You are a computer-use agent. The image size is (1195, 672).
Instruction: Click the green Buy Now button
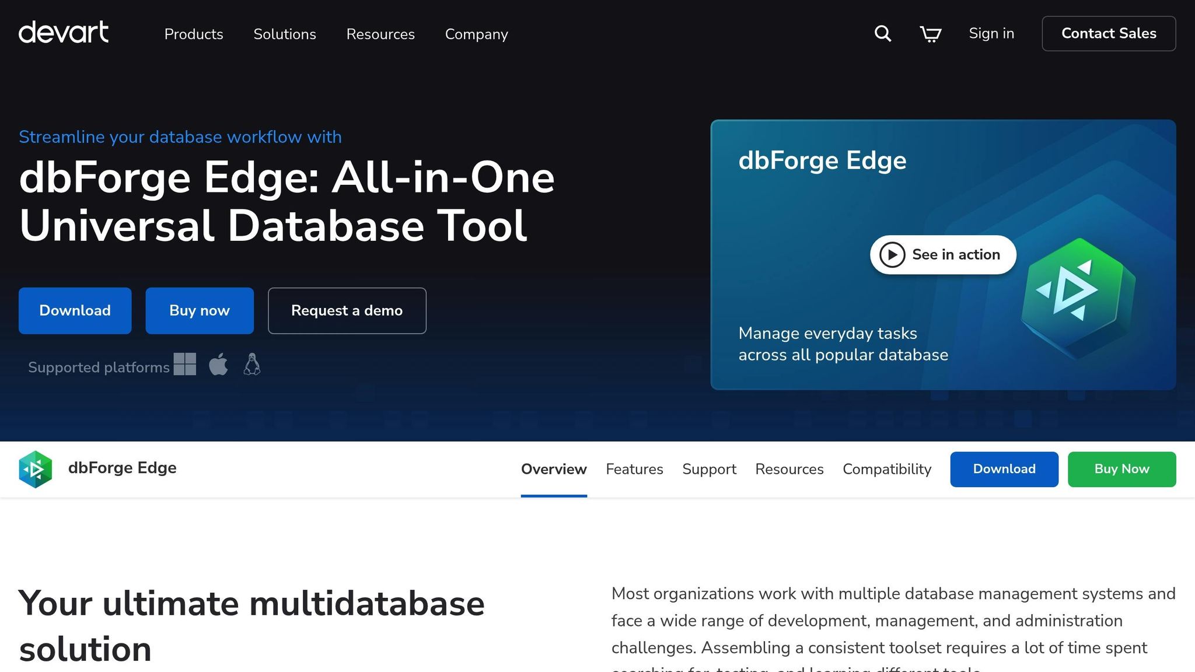point(1121,469)
